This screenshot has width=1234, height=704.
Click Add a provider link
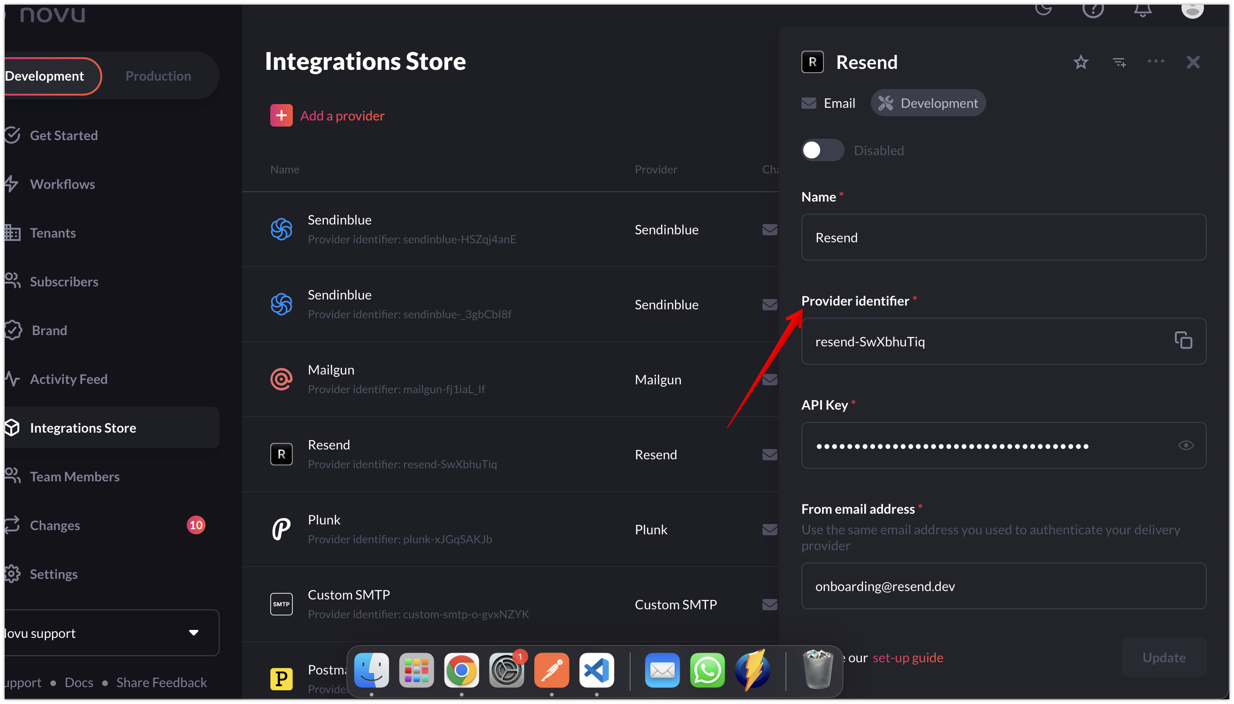coord(342,116)
